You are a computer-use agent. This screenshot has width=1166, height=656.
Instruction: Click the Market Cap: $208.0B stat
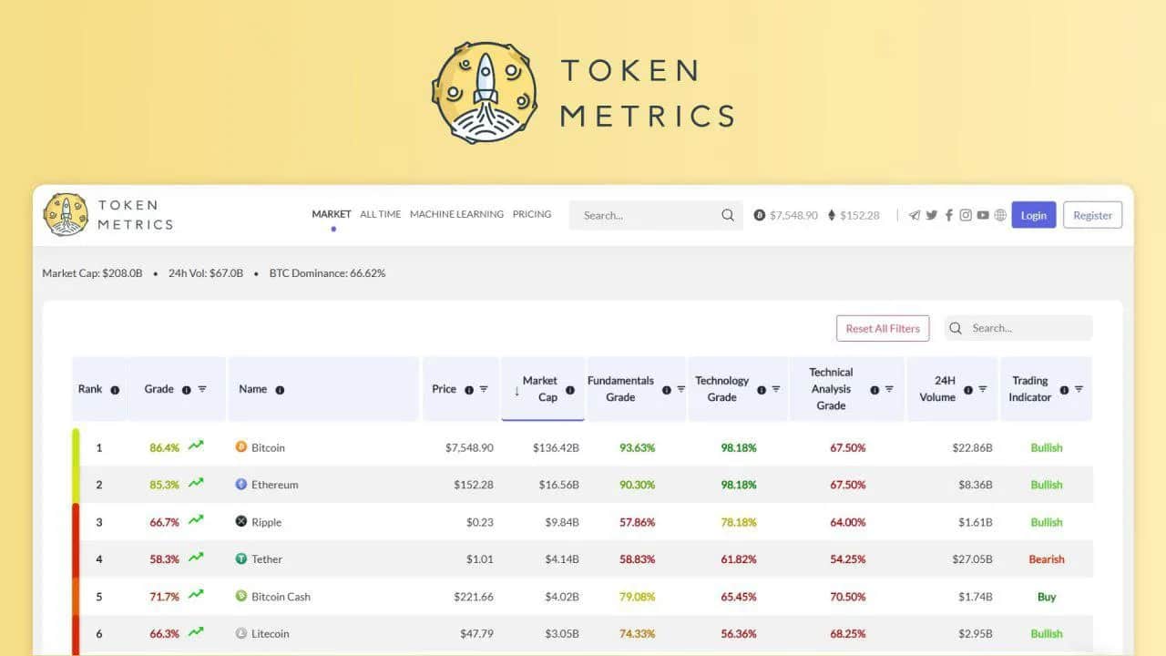point(92,273)
